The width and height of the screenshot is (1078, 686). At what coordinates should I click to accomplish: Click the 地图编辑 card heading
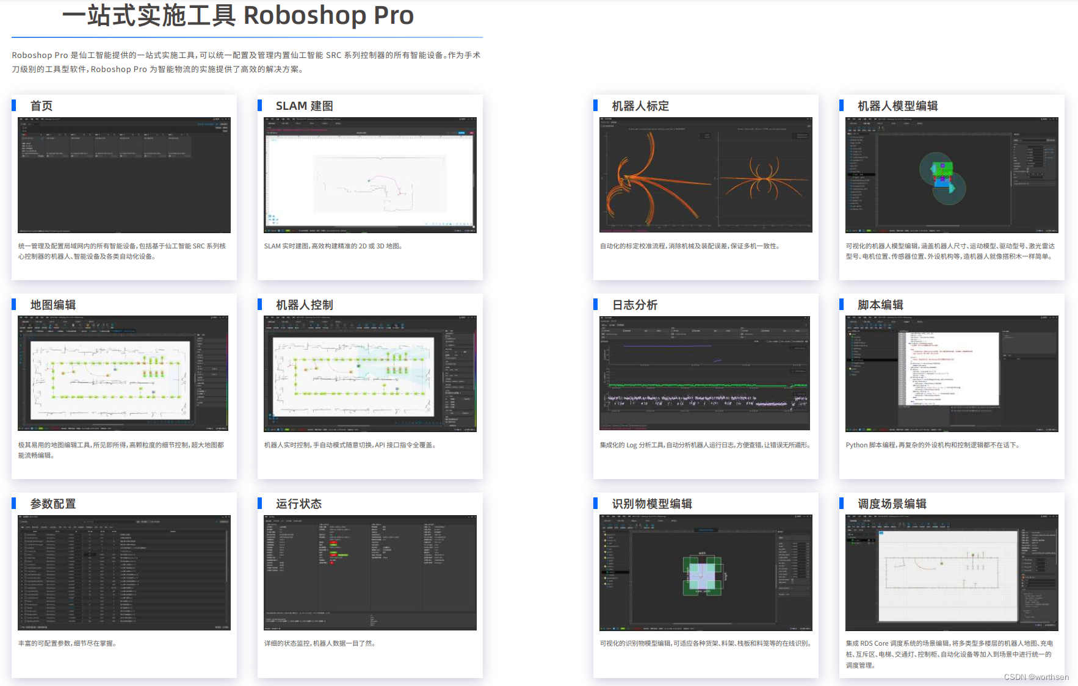click(53, 305)
